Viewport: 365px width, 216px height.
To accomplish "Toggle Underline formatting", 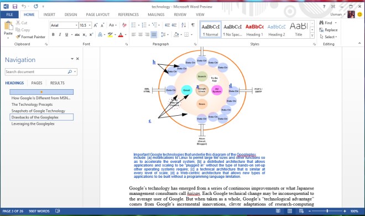I will click(66, 35).
